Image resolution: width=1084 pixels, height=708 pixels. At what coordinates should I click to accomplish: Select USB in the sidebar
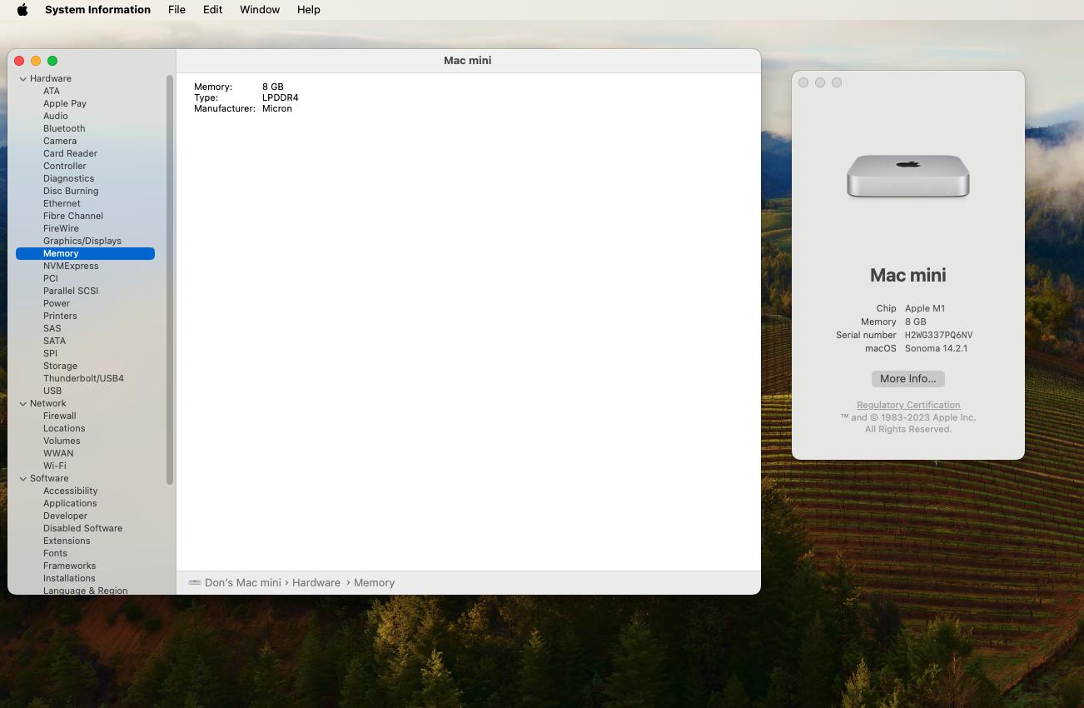[x=52, y=391]
